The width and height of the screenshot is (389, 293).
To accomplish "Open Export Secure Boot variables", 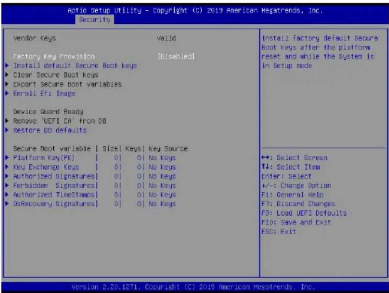I will click(x=67, y=84).
